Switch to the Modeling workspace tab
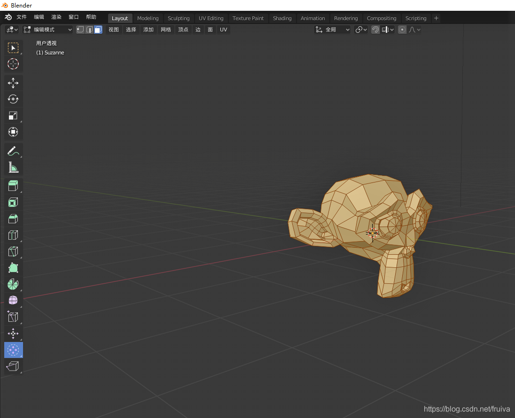515x418 pixels. [x=148, y=18]
